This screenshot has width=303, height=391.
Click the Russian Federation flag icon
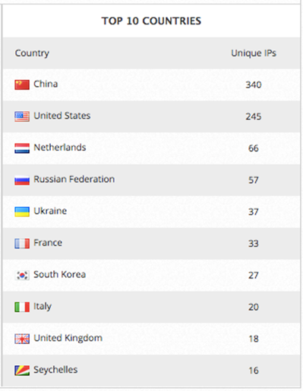coord(22,180)
